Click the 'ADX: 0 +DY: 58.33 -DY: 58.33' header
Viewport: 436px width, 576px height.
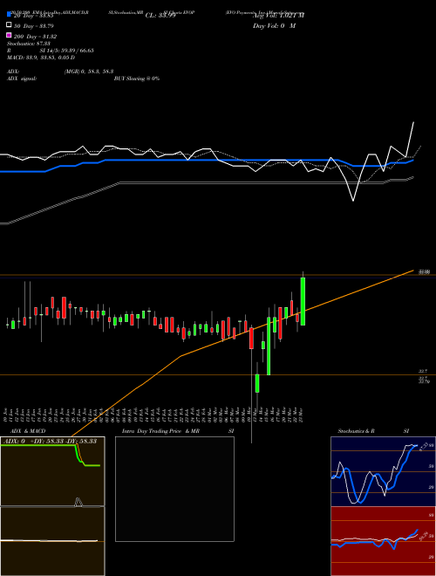click(x=50, y=441)
